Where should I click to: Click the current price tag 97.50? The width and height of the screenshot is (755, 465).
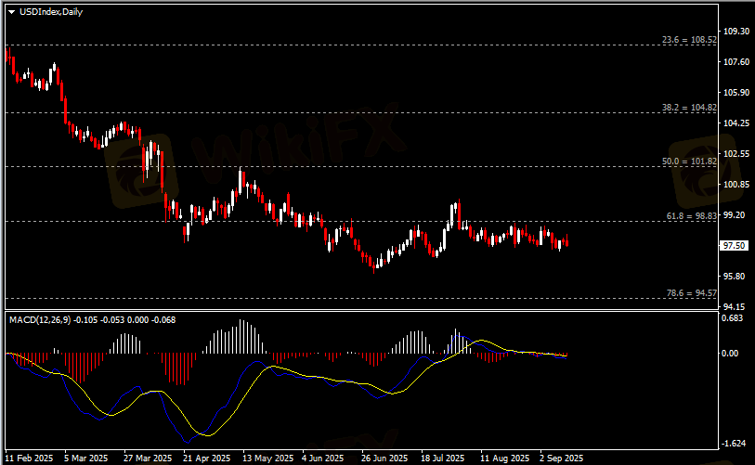735,246
